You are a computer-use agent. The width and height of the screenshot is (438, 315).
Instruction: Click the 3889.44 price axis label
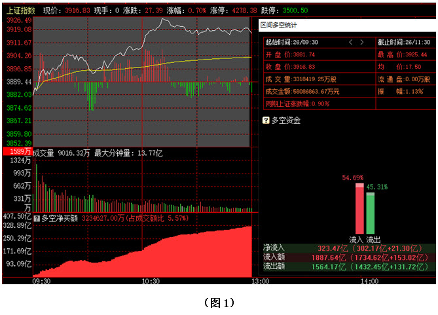click(19, 82)
